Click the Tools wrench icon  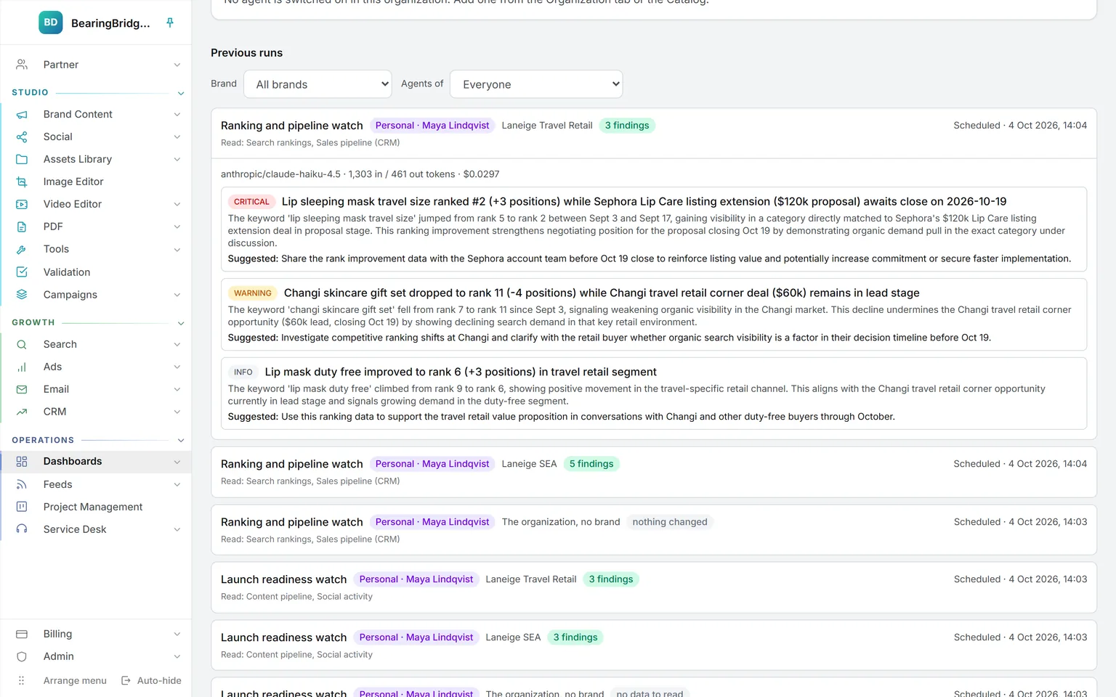pos(22,250)
